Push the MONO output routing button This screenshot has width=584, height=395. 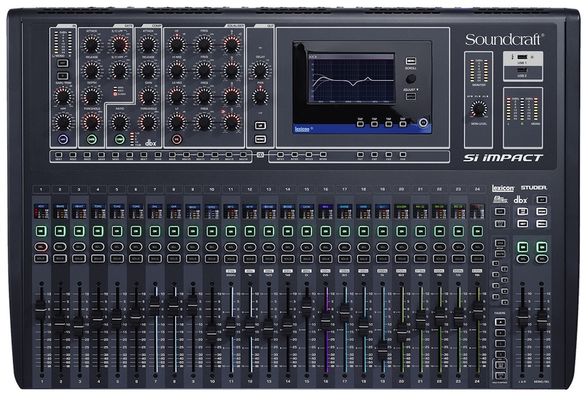(x=260, y=139)
